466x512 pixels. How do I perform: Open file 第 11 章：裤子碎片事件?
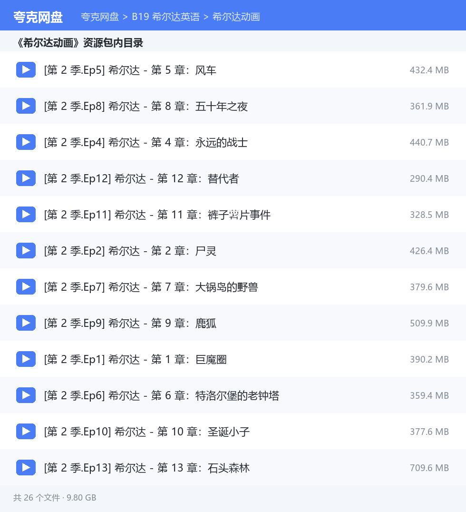coord(157,215)
